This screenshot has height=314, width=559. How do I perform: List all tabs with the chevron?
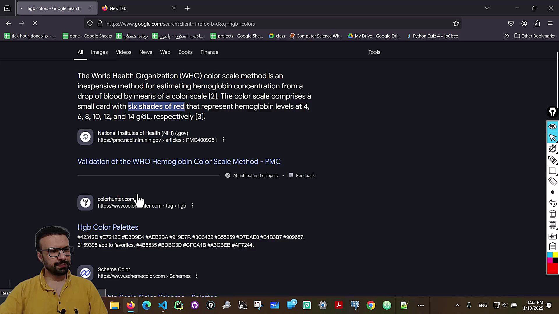coord(487,8)
